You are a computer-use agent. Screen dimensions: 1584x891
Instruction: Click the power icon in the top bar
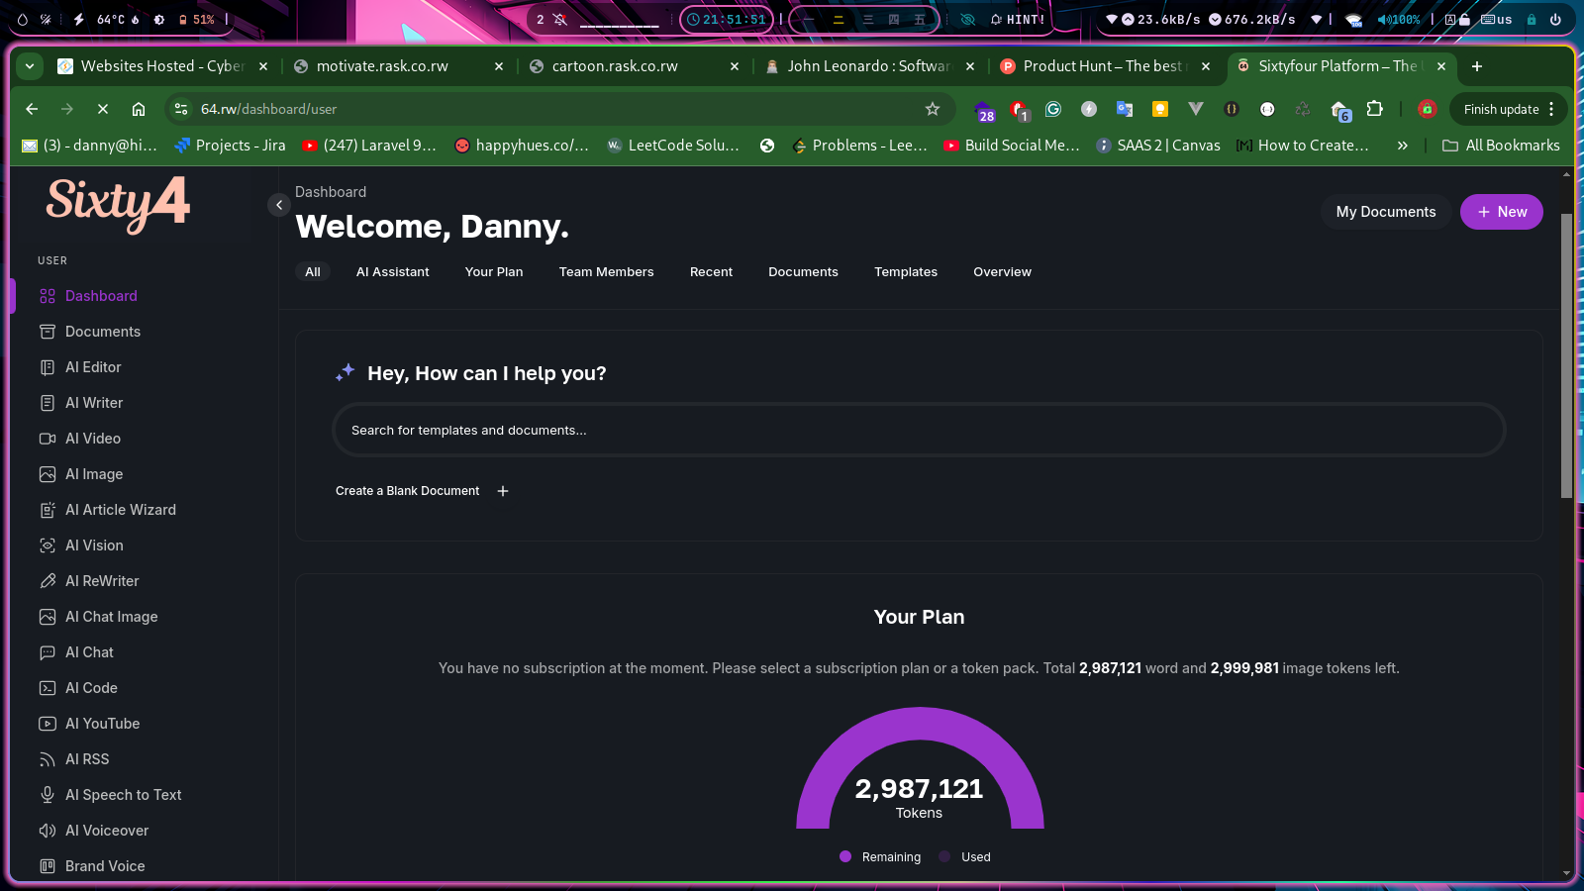[1555, 19]
